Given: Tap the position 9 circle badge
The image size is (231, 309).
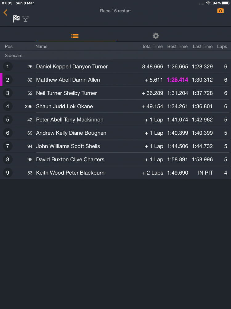Looking at the screenshot, I should coord(8,173).
